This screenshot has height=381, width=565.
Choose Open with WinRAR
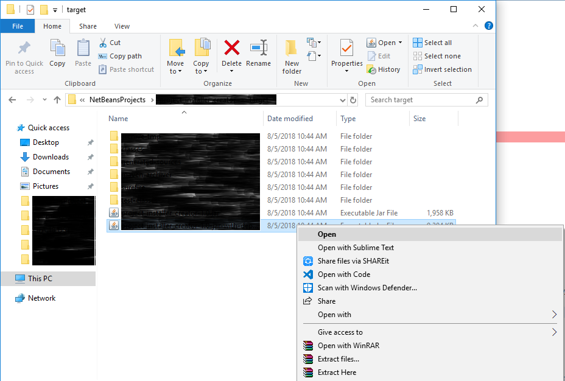point(430,346)
